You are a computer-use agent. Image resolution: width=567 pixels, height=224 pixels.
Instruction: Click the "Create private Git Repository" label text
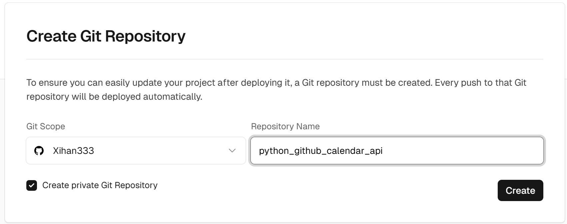point(100,185)
